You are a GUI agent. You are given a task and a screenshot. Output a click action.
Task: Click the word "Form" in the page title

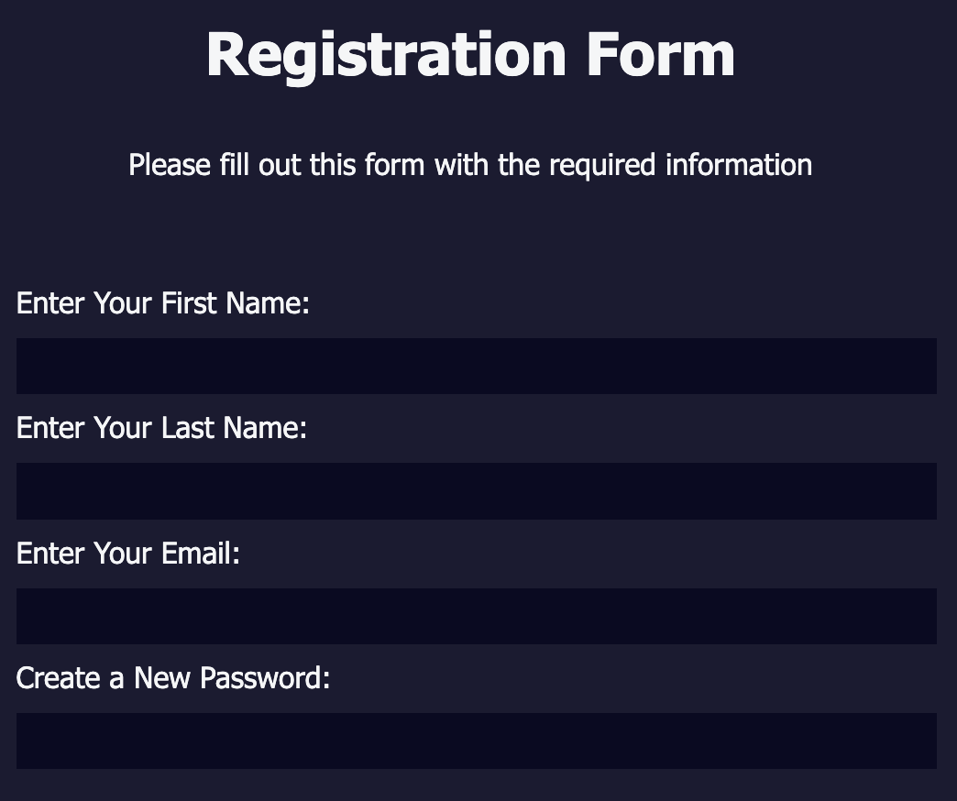point(660,54)
